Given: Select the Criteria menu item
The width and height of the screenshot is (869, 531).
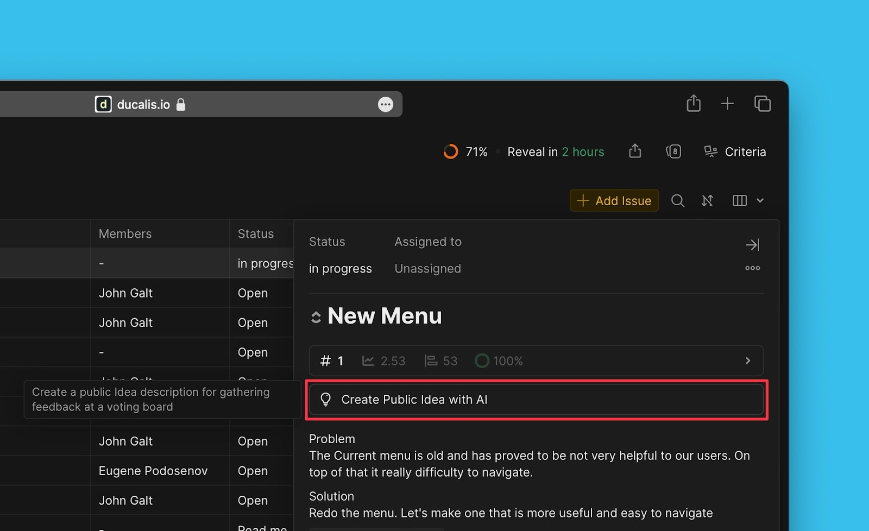Looking at the screenshot, I should pos(746,151).
